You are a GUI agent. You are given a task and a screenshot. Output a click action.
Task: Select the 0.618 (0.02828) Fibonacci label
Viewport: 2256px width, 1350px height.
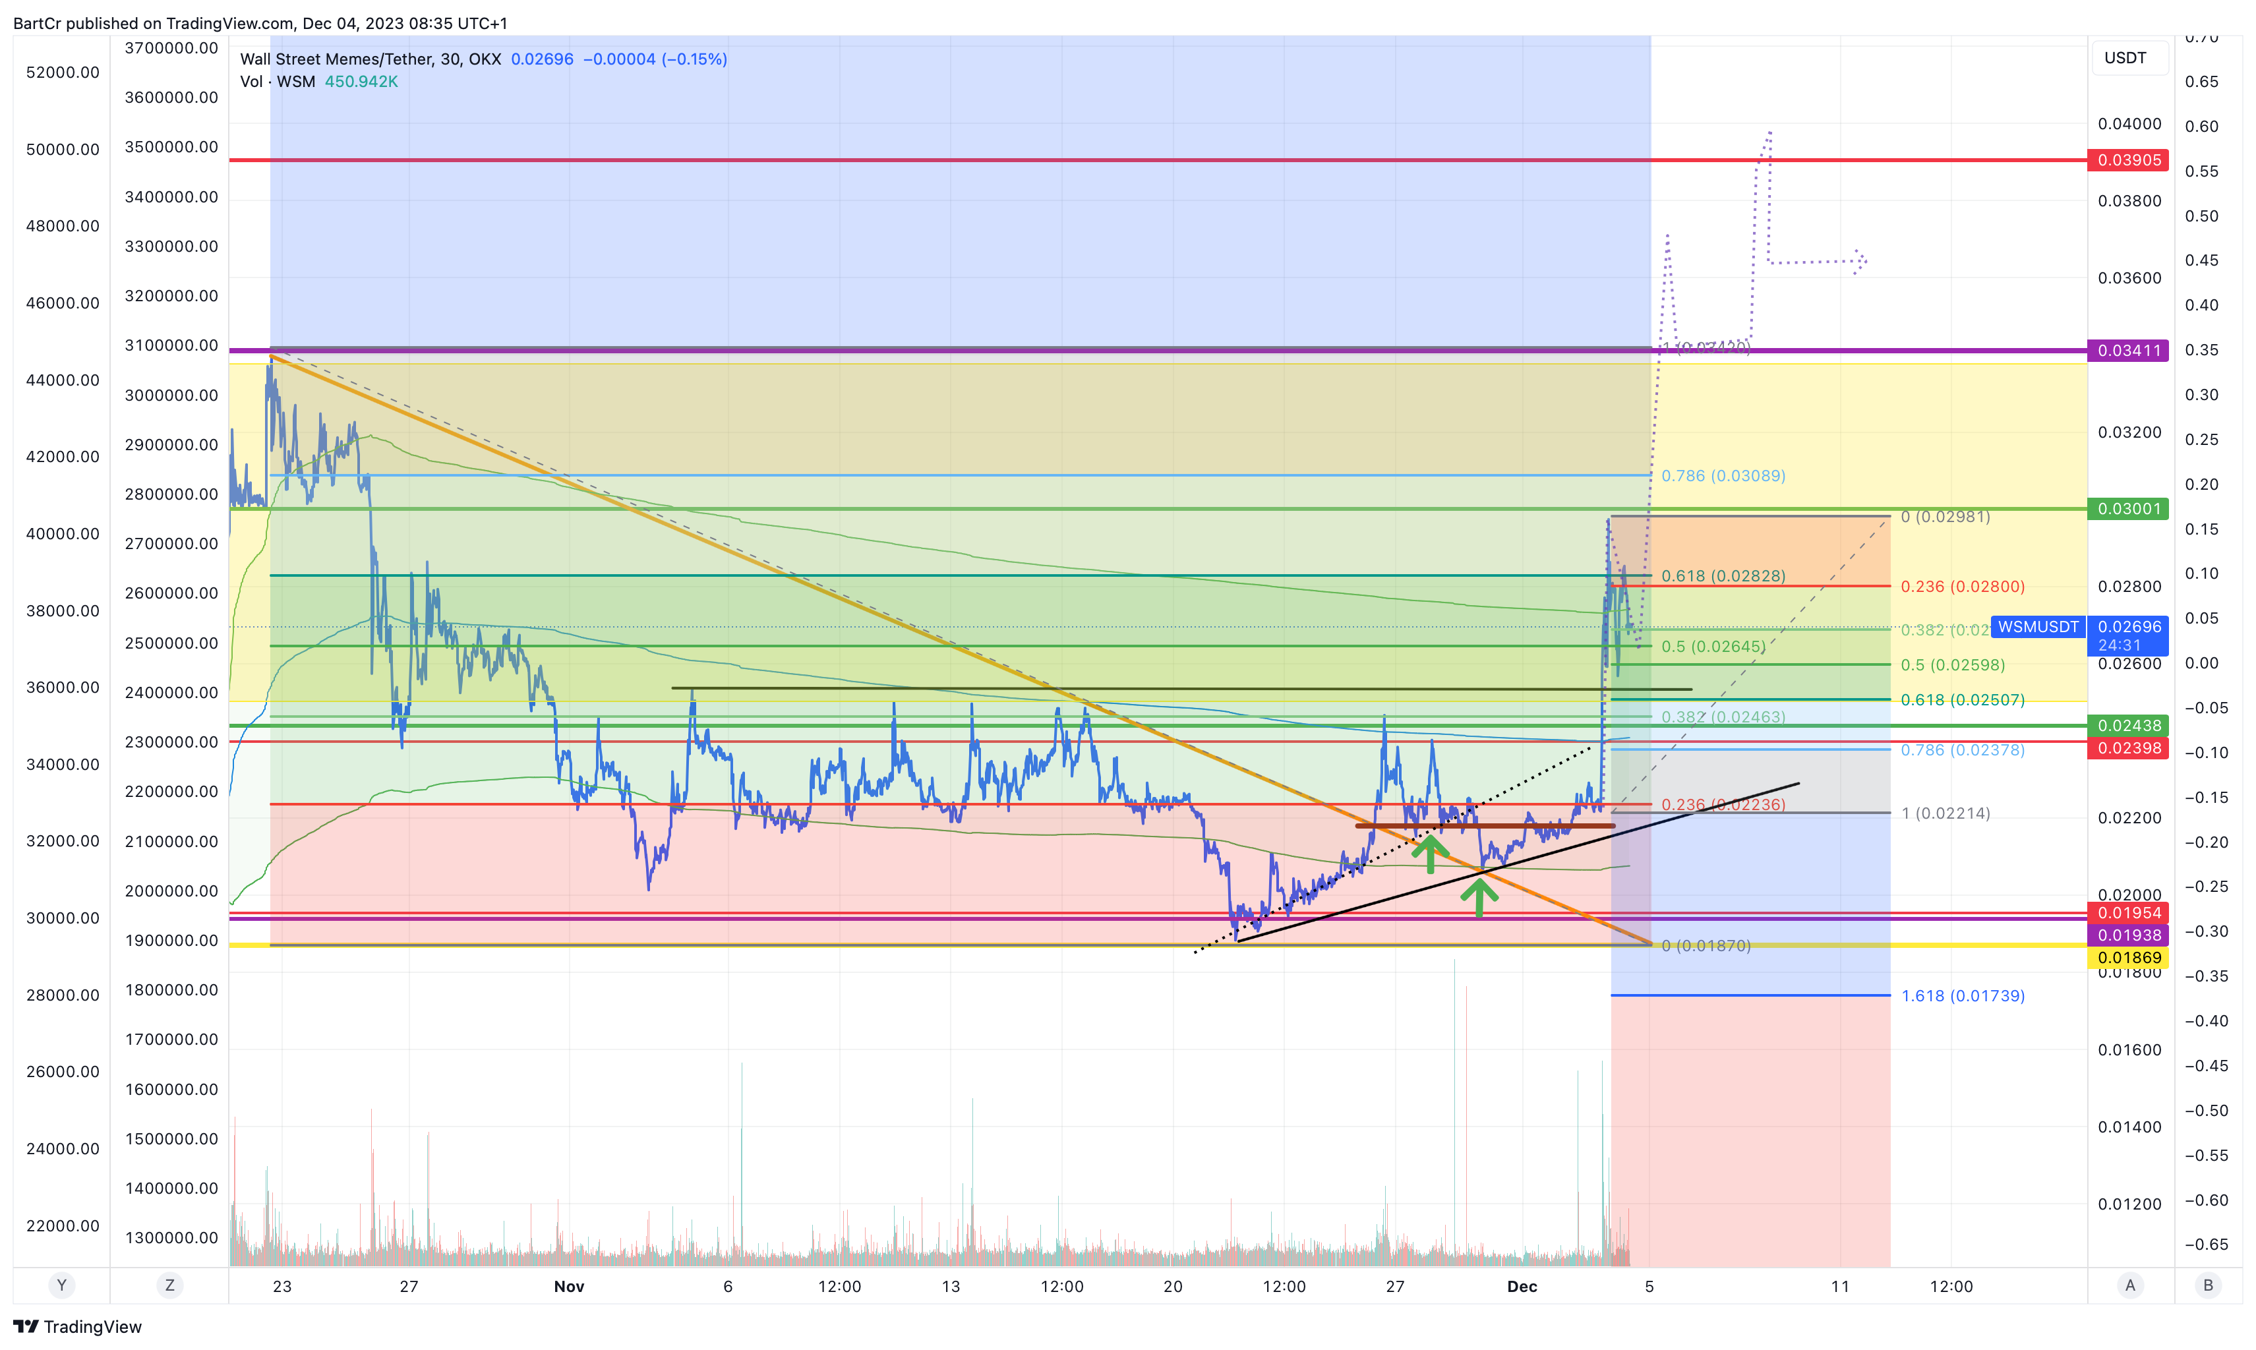pyautogui.click(x=1723, y=576)
